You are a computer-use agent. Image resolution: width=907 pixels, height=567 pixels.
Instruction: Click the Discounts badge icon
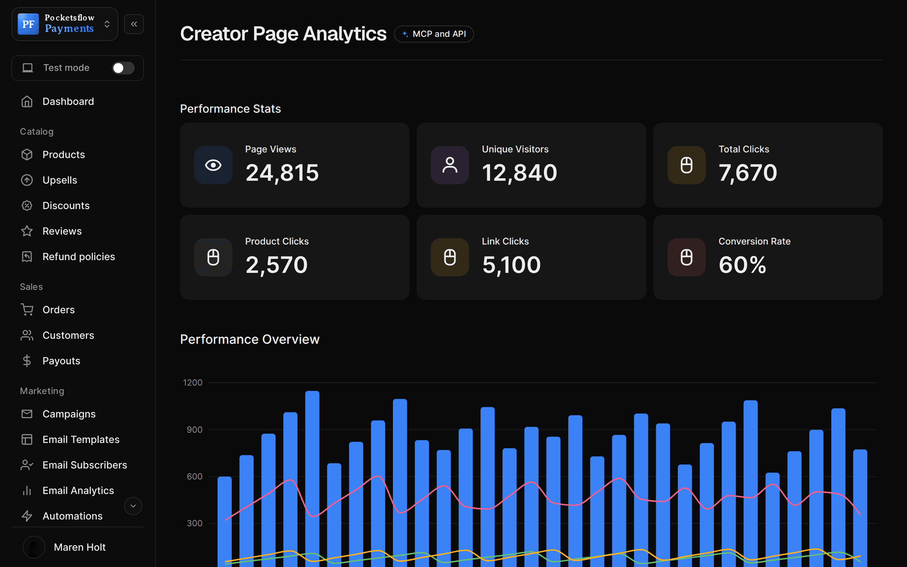tap(27, 206)
